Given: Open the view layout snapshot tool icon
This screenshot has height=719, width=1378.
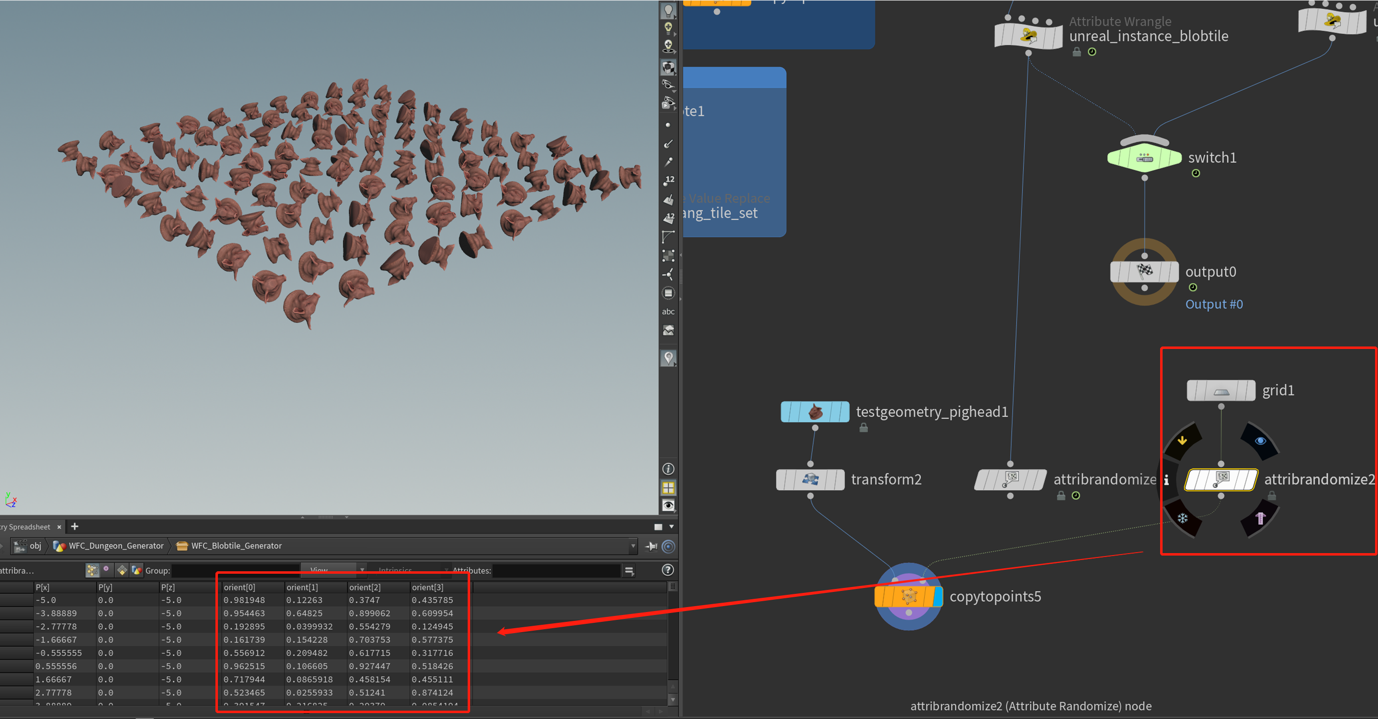Looking at the screenshot, I should click(x=669, y=330).
